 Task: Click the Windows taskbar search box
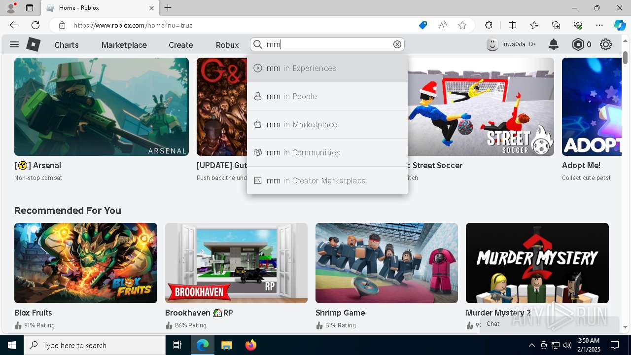tap(95, 345)
